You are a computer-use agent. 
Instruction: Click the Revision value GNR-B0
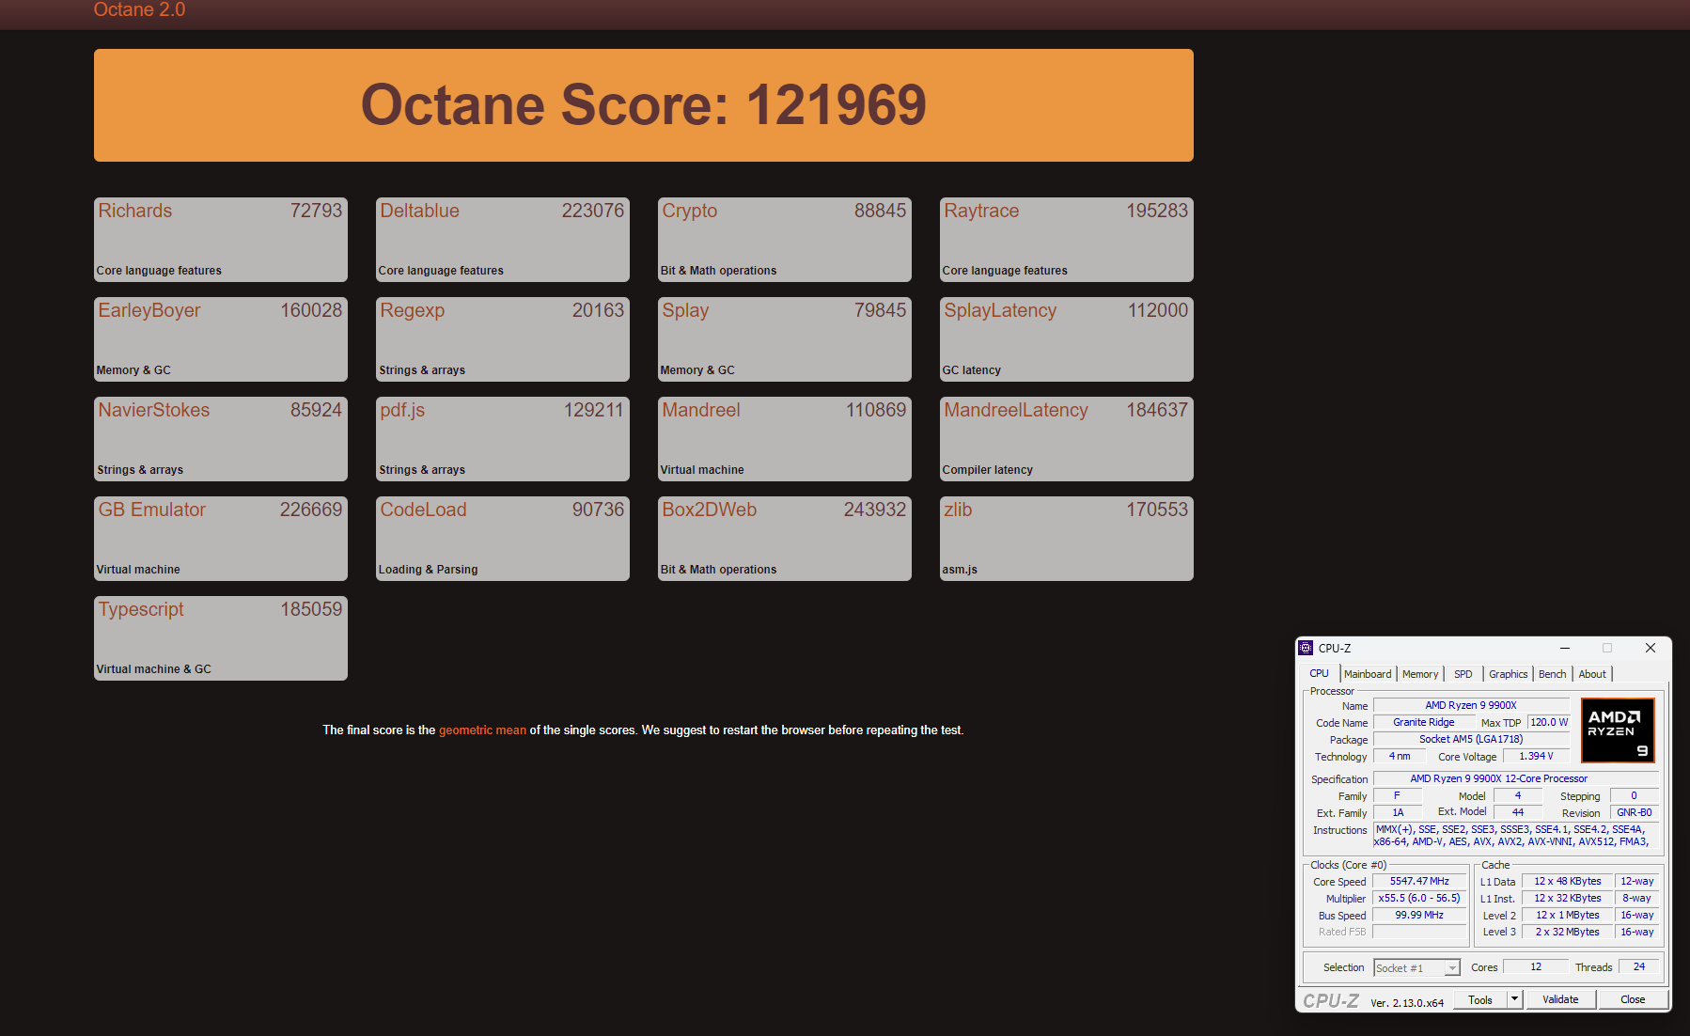click(1634, 812)
